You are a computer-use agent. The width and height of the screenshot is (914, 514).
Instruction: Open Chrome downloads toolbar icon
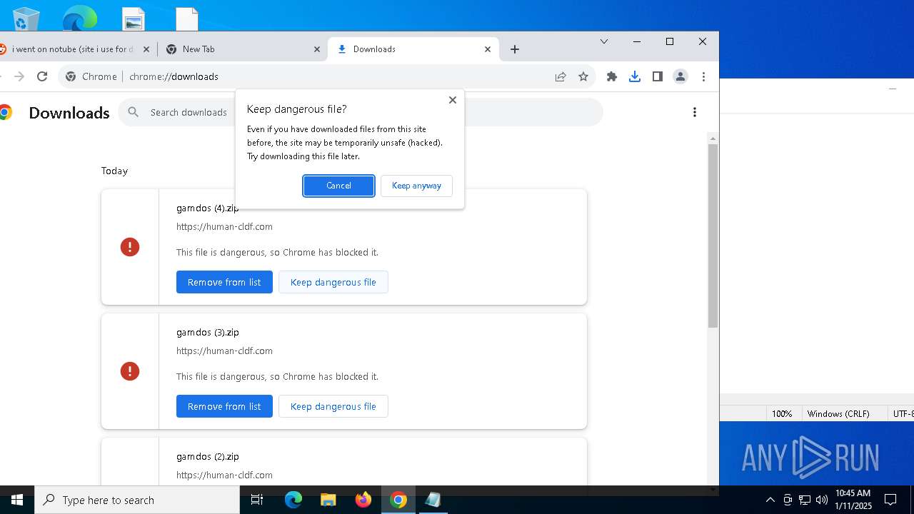click(x=635, y=76)
